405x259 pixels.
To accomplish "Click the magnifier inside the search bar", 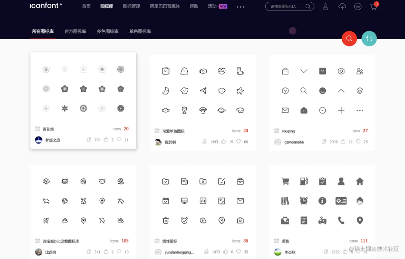I will pyautogui.click(x=307, y=7).
